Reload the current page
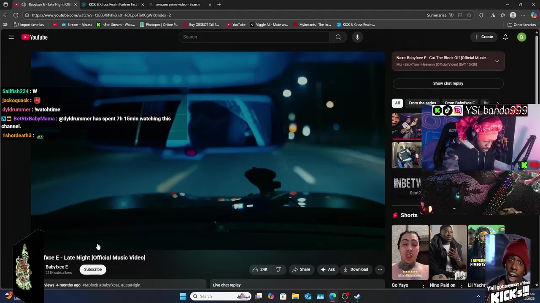This screenshot has width=540, height=303. pos(16,15)
